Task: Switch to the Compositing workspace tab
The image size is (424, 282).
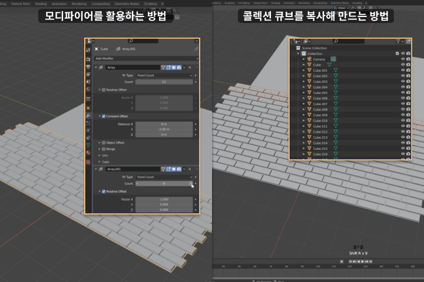Action: (101, 4)
